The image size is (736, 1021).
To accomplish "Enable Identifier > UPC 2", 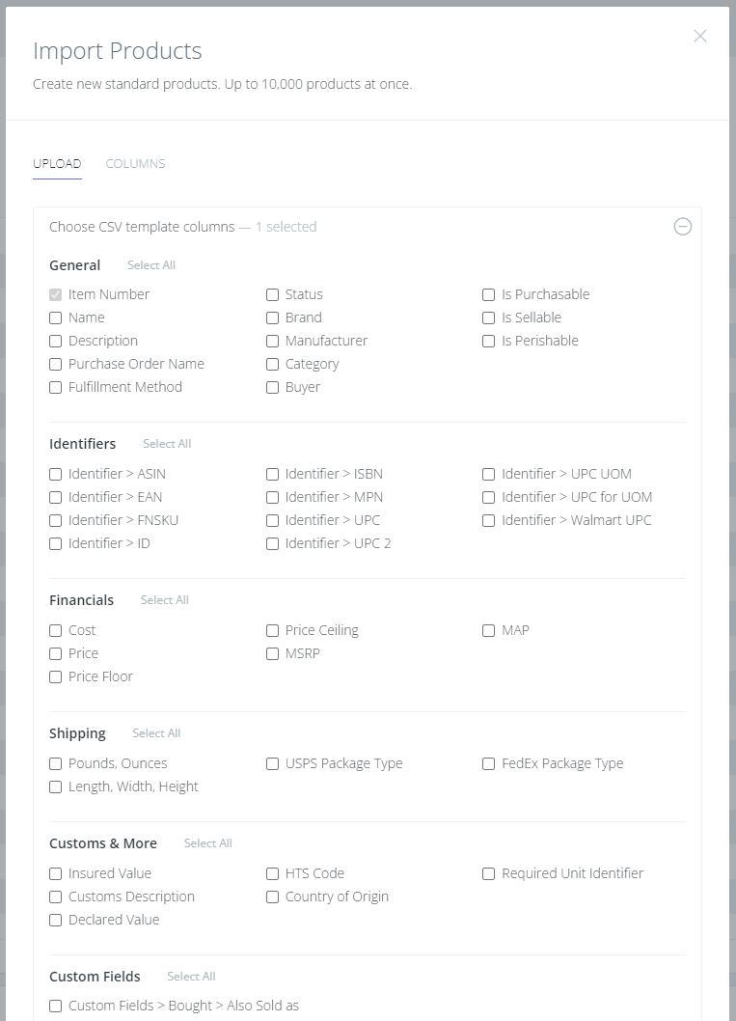I will point(273,543).
